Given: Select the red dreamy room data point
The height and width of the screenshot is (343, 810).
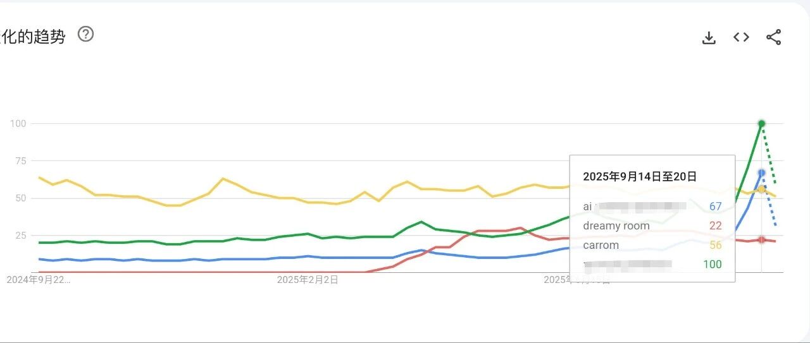Looking at the screenshot, I should (761, 239).
